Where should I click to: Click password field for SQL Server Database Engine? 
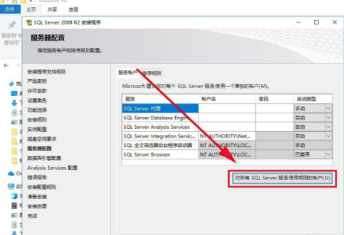coord(274,118)
